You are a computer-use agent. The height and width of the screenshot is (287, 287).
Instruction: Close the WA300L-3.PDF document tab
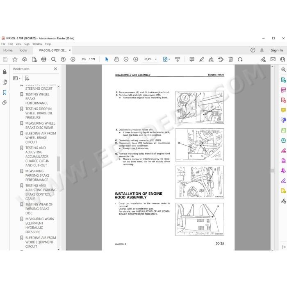coord(70,50)
